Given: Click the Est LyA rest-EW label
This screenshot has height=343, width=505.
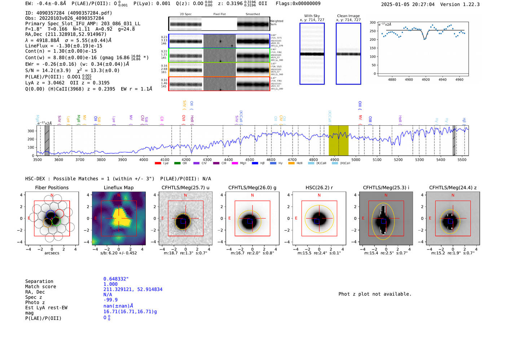Looking at the screenshot, I should (46, 308).
